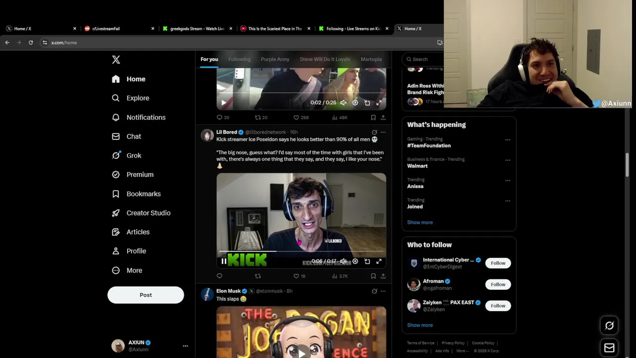Image resolution: width=636 pixels, height=358 pixels.
Task: Switch to the For you tab
Action: point(209,59)
